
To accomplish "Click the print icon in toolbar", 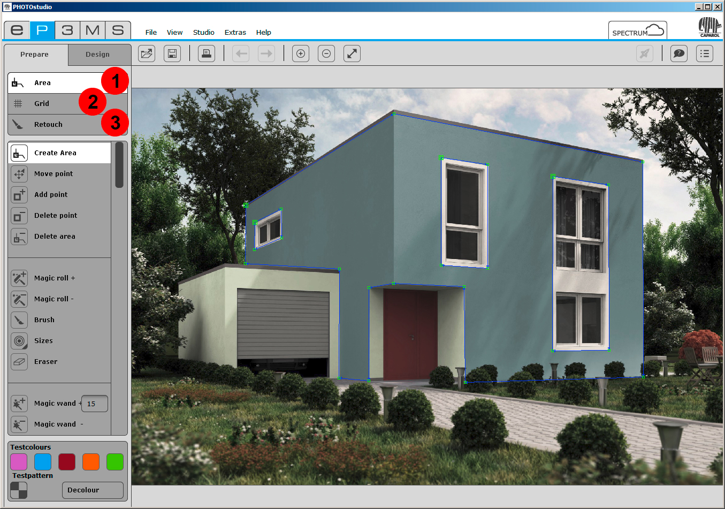I will point(207,54).
